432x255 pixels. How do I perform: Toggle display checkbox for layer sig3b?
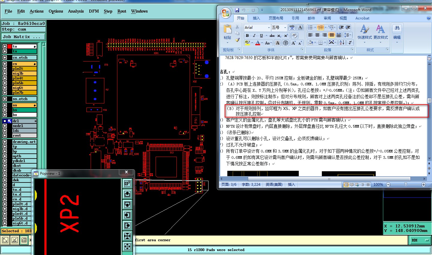4,73
